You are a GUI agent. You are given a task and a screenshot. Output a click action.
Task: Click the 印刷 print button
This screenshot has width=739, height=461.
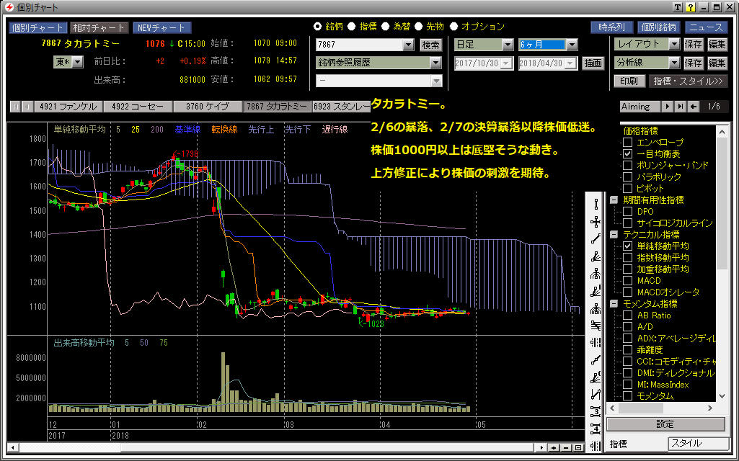coord(629,81)
